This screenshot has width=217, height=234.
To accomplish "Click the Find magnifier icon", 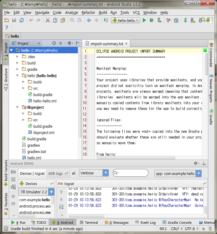I will 72,20.
